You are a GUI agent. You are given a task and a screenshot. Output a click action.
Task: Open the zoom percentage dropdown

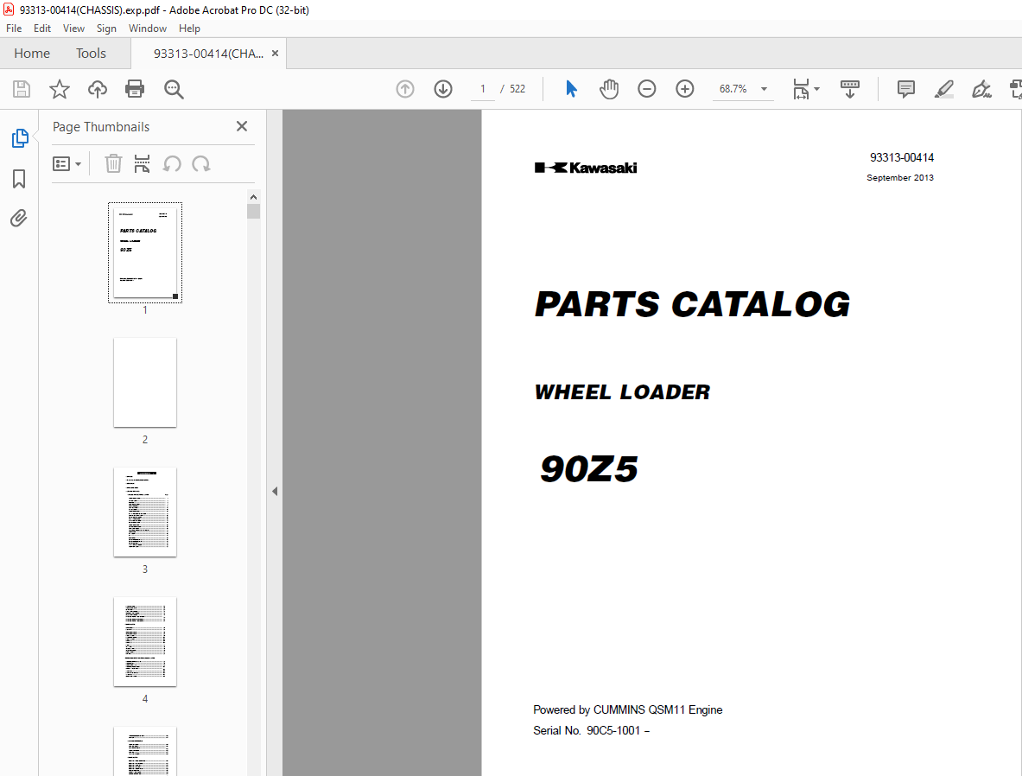tap(764, 89)
